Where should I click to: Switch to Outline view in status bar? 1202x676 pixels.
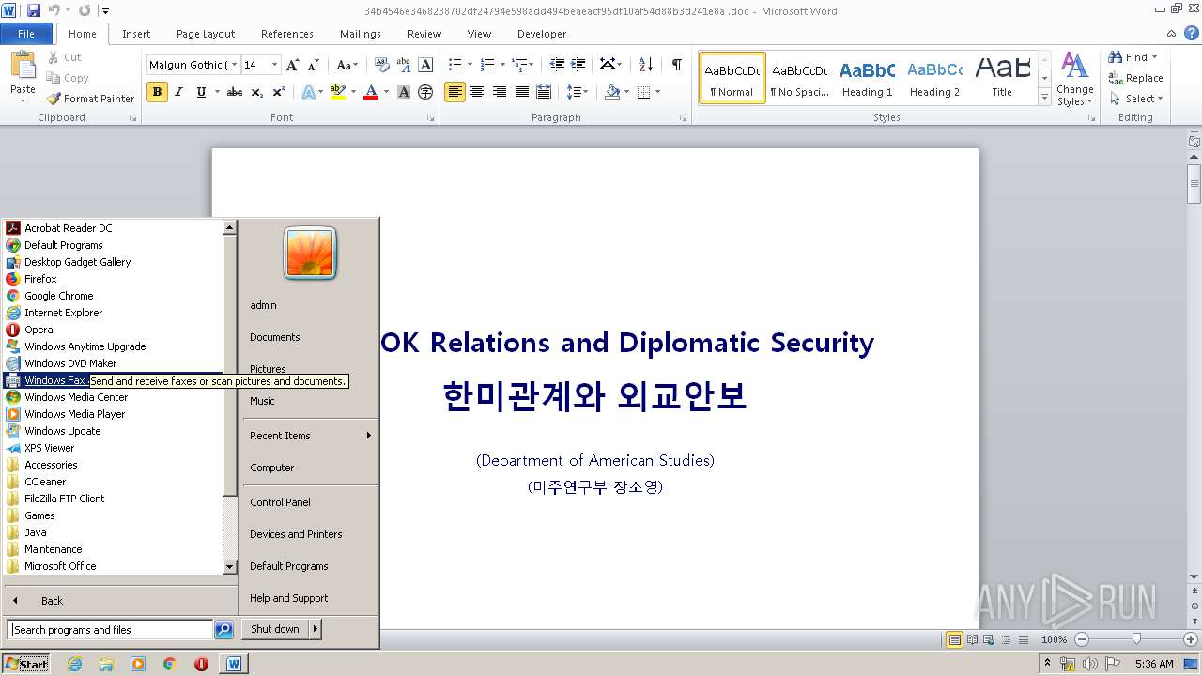pyautogui.click(x=1006, y=639)
